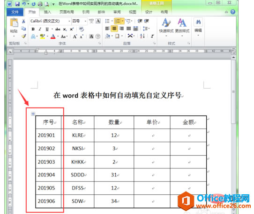The image size is (254, 214).
Task: Copy selection using the Copy icon
Action: pos(23,29)
